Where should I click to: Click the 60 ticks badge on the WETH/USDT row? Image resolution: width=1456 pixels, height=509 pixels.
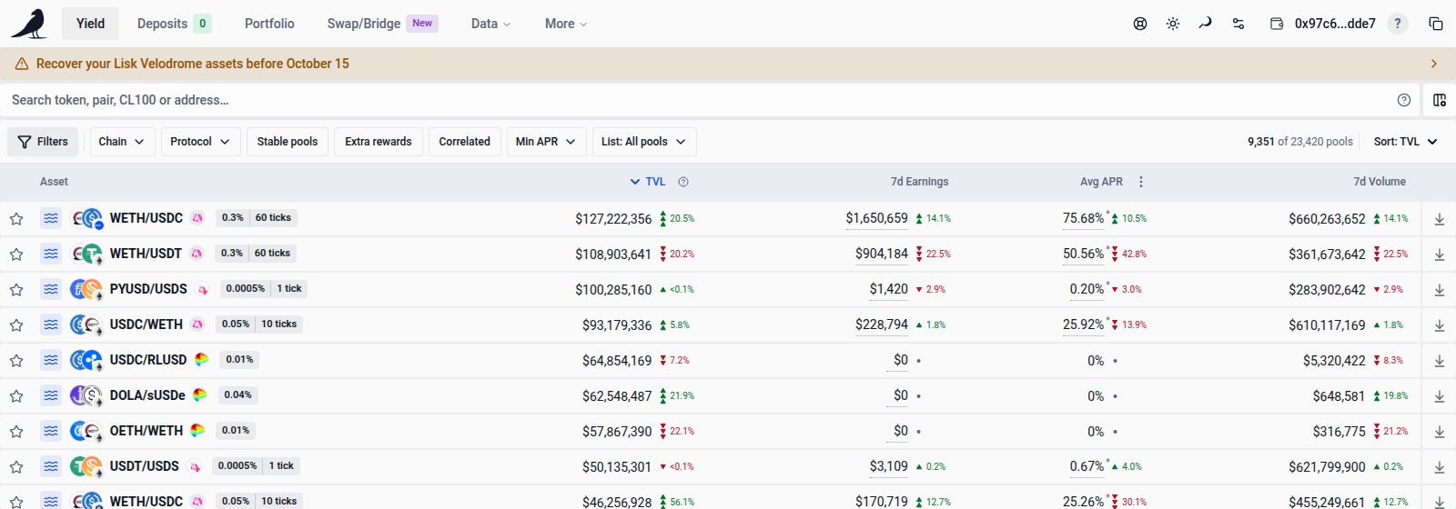[272, 253]
